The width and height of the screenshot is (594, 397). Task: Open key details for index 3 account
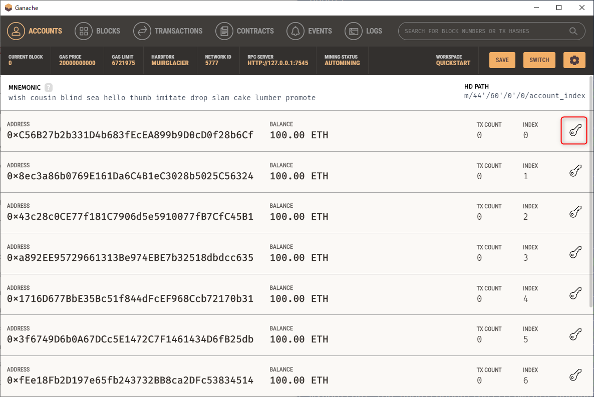(574, 253)
